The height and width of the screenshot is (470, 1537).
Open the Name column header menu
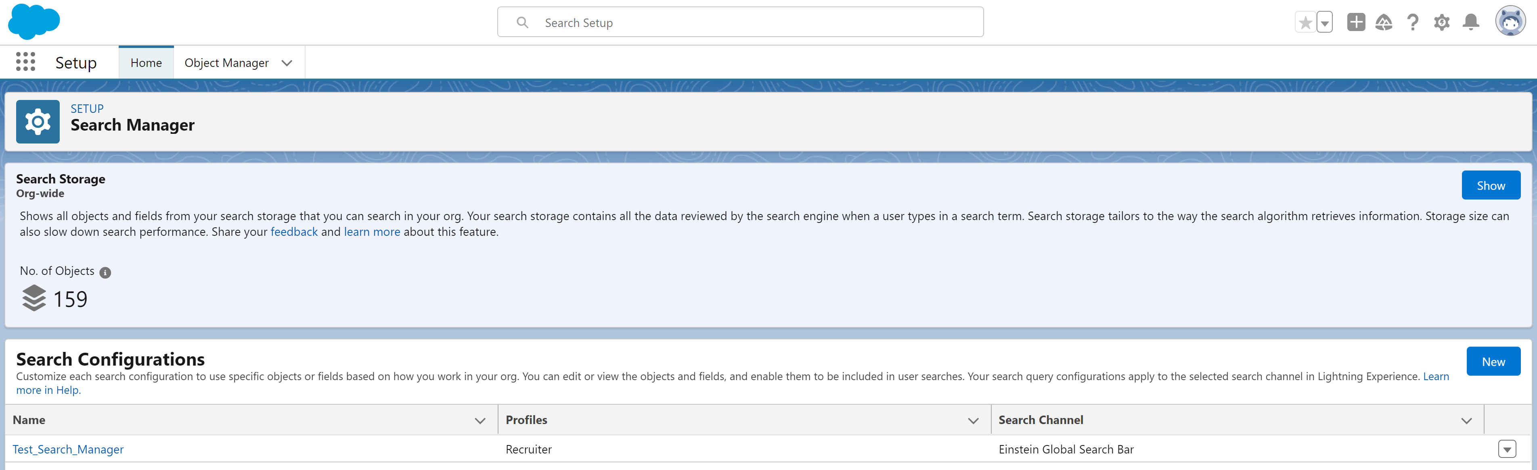pos(480,420)
